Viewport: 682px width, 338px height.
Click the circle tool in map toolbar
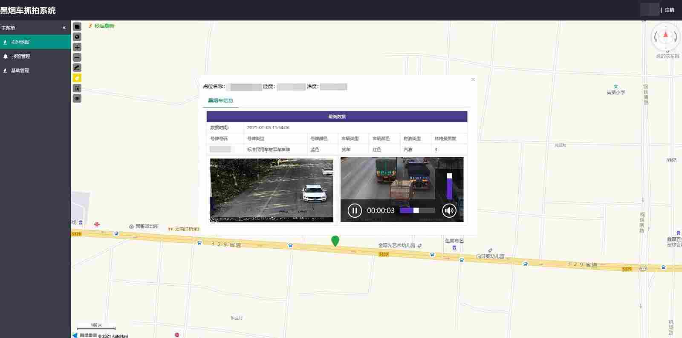click(x=77, y=37)
